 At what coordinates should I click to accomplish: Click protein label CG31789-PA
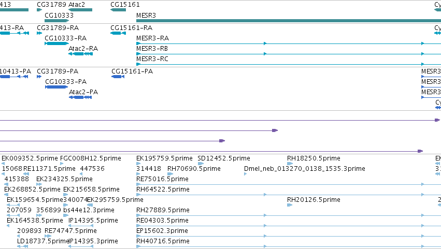58,71
